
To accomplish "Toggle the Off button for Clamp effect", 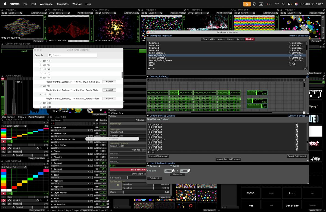I will [x=103, y=151].
